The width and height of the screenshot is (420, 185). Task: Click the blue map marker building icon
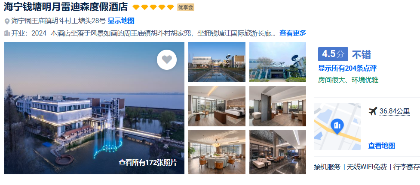point(337,126)
